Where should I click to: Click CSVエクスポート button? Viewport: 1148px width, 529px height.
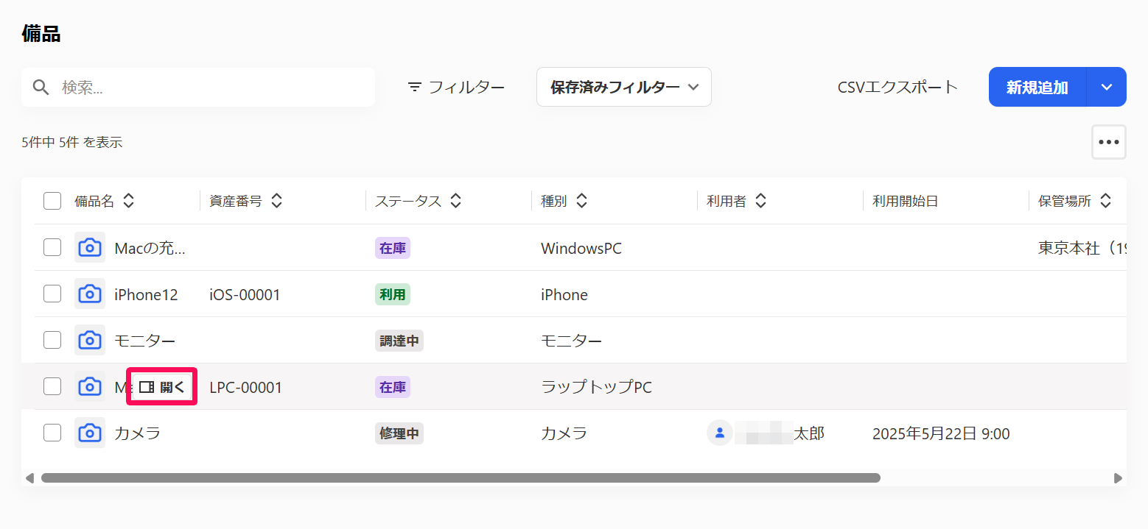[x=897, y=87]
